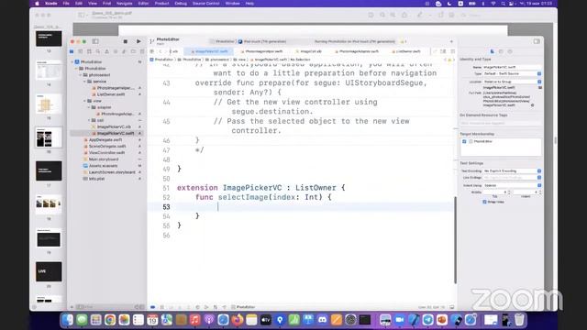
Task: Switch to the PhotoImageAdapter.swift tab
Action: (x=359, y=51)
